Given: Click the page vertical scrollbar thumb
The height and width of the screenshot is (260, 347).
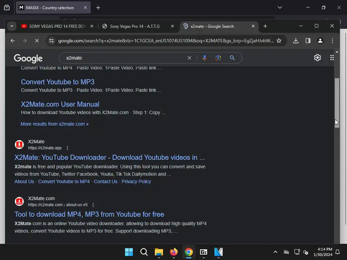Looking at the screenshot, I should point(337,103).
